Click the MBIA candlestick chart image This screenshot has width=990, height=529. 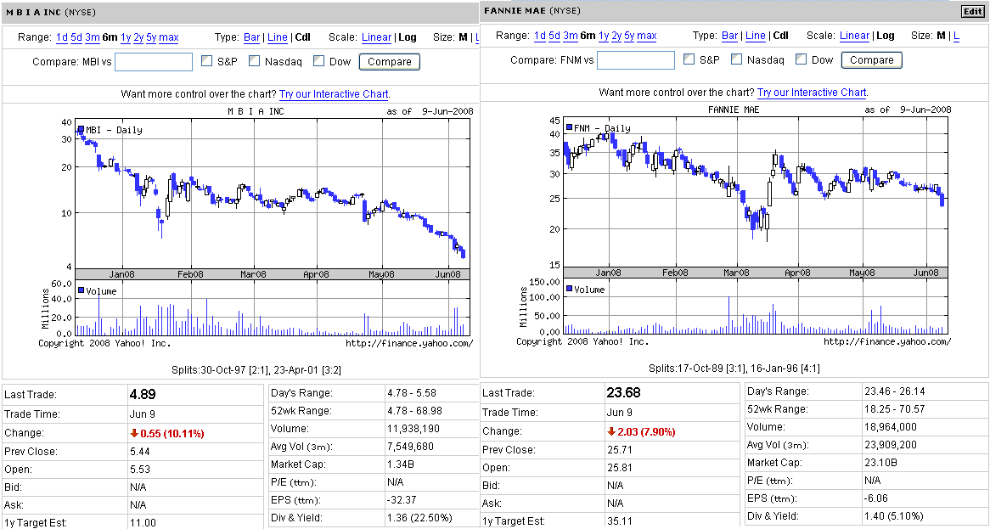pos(256,228)
